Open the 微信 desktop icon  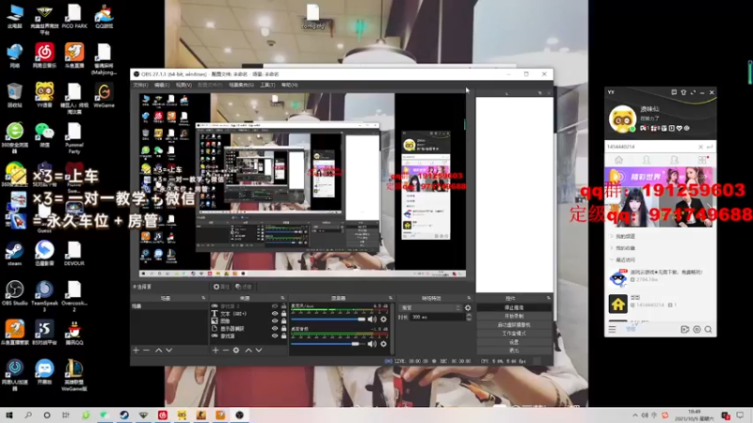44,134
